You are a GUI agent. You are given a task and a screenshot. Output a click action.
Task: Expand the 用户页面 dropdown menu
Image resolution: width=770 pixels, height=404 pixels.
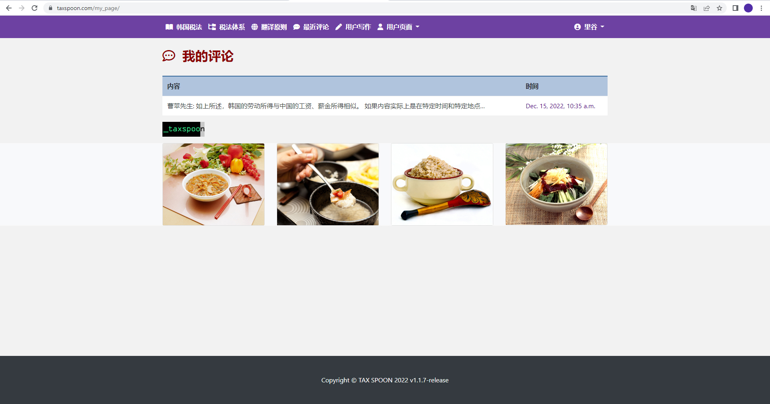(398, 27)
